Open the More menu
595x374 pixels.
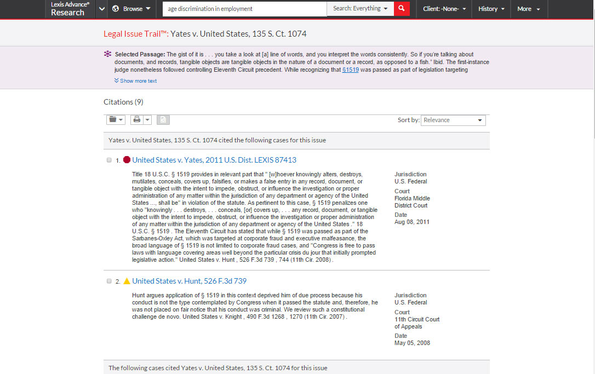(x=528, y=9)
